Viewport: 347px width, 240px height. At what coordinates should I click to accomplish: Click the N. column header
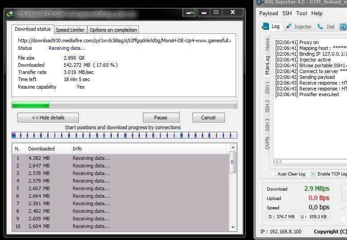[19, 149]
